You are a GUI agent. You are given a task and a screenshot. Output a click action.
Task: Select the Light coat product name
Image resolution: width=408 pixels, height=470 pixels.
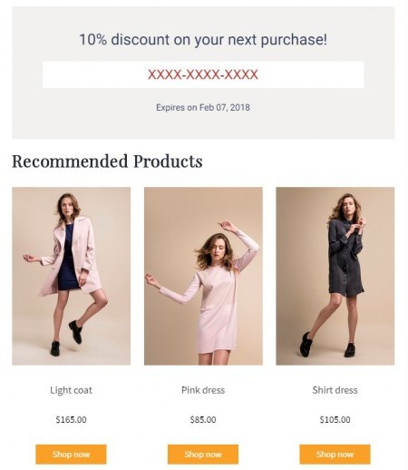[71, 390]
